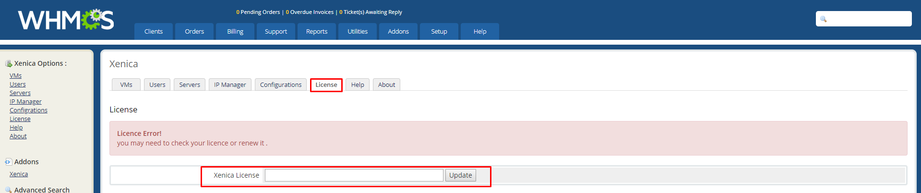Open Help link in sidebar

16,127
